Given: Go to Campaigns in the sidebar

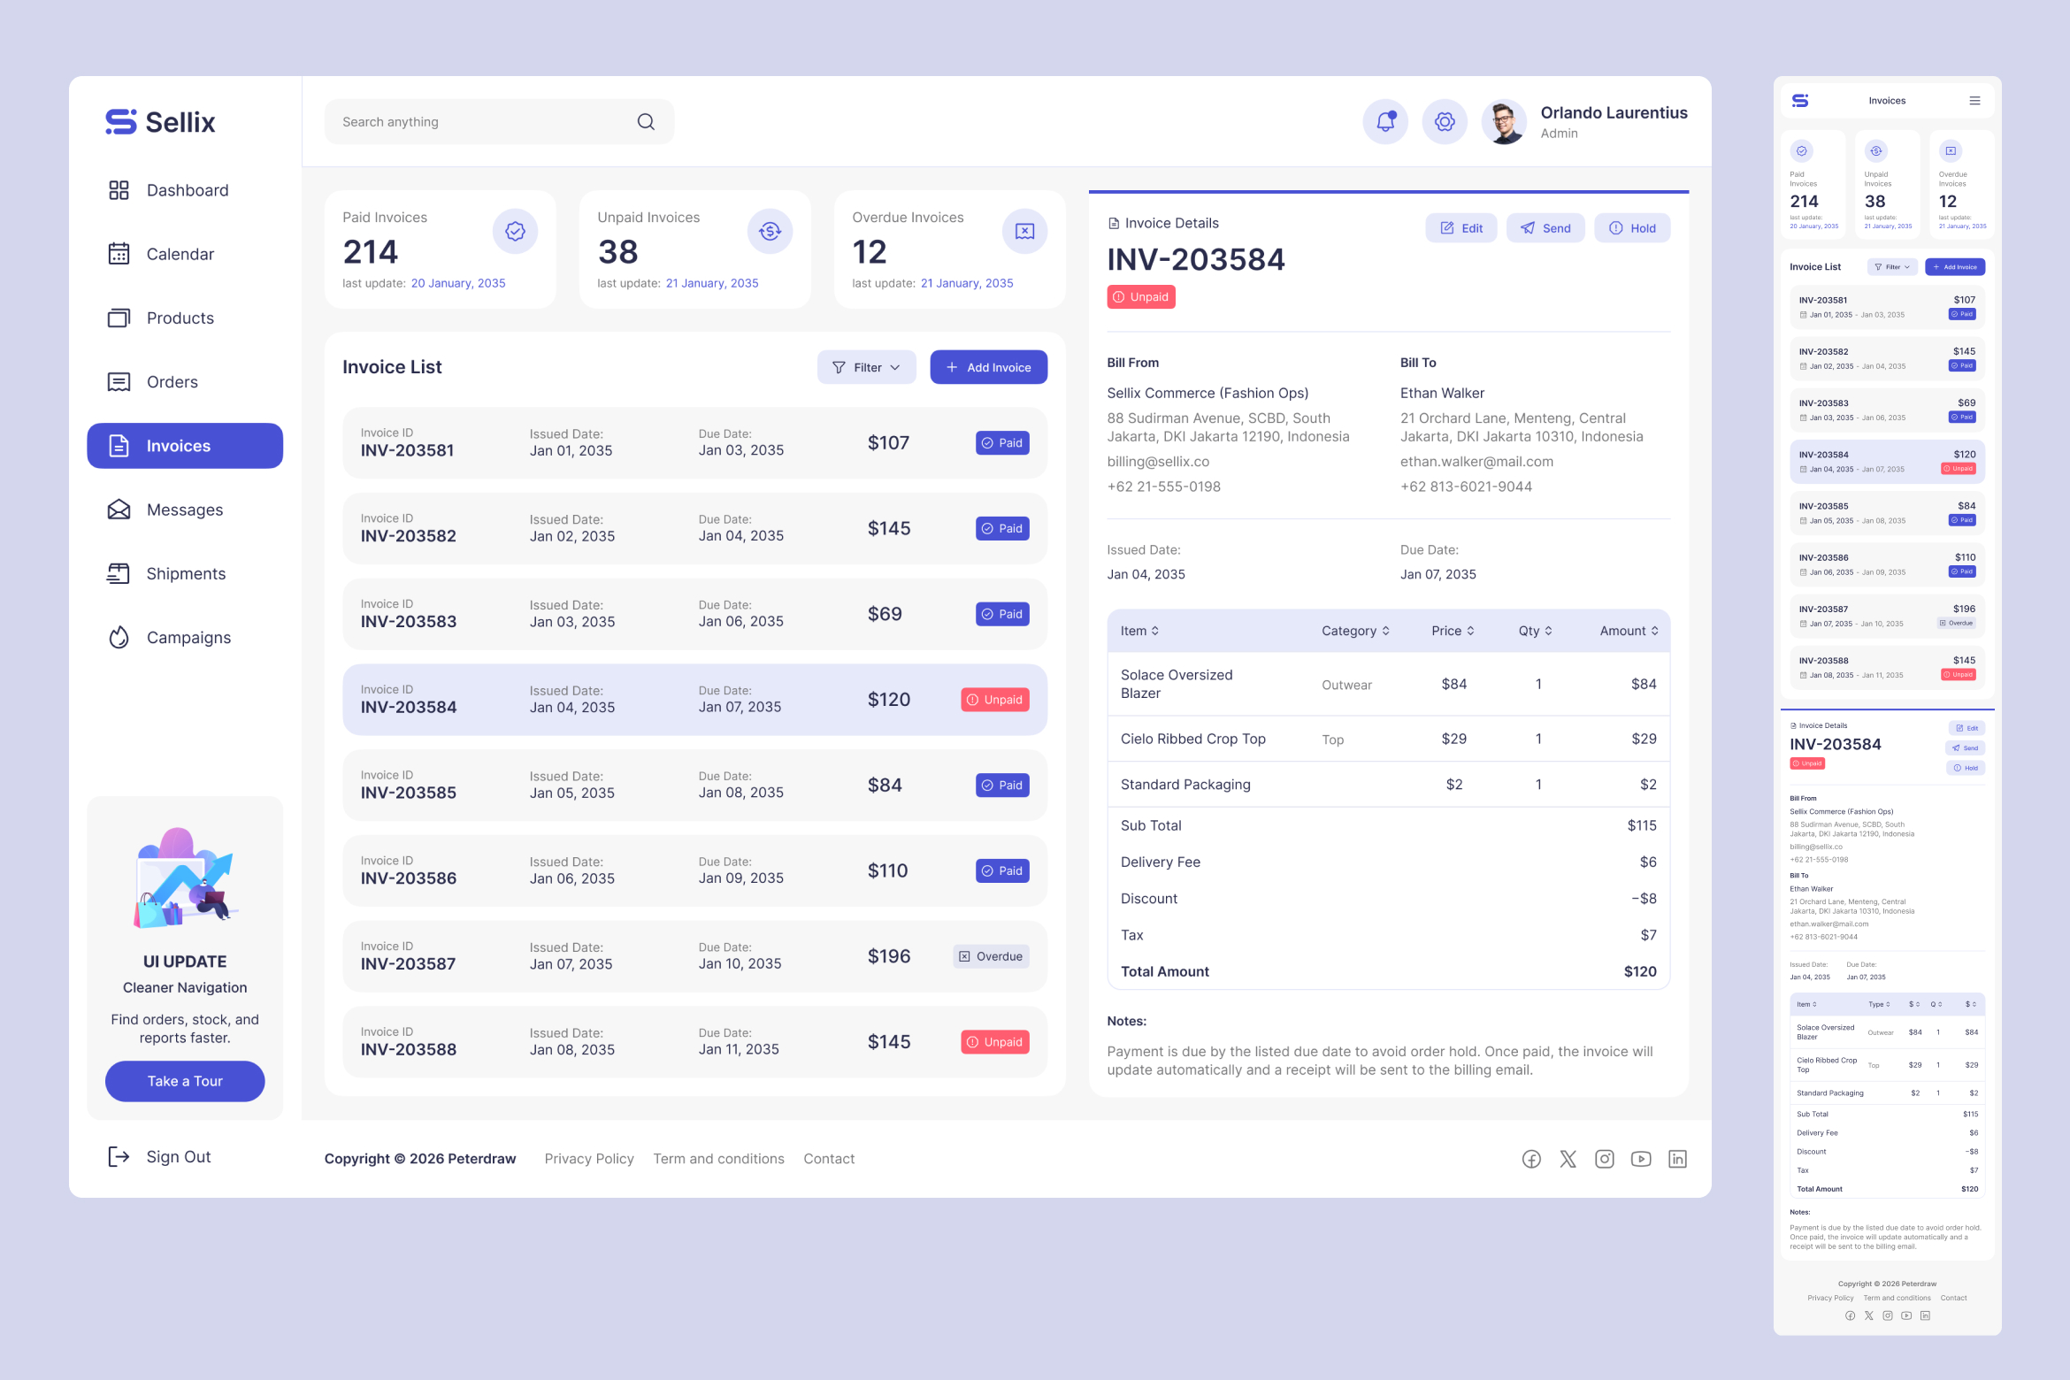Looking at the screenshot, I should pyautogui.click(x=188, y=637).
